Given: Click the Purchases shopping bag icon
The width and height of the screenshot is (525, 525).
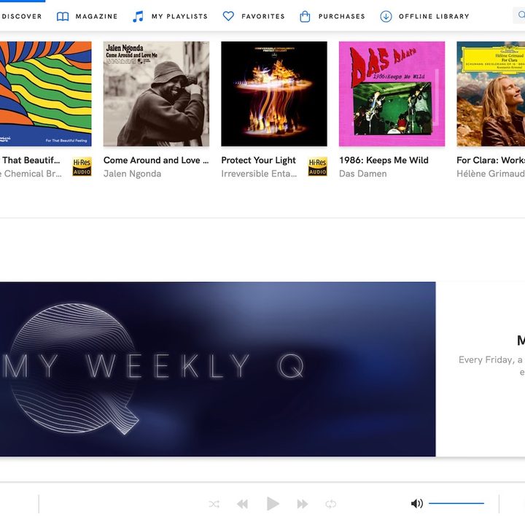Looking at the screenshot, I should 305,16.
